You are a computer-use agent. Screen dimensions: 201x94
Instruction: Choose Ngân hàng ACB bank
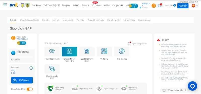coord(82,89)
